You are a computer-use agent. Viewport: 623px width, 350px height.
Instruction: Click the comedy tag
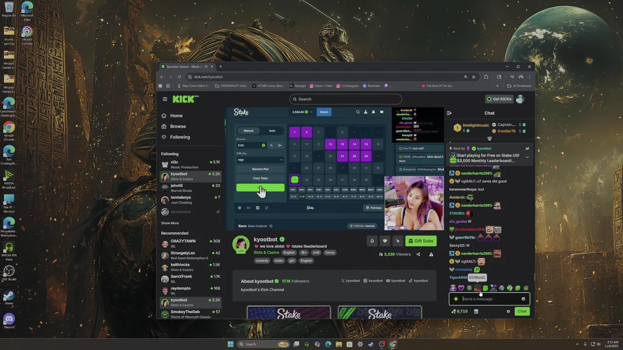pos(262,261)
